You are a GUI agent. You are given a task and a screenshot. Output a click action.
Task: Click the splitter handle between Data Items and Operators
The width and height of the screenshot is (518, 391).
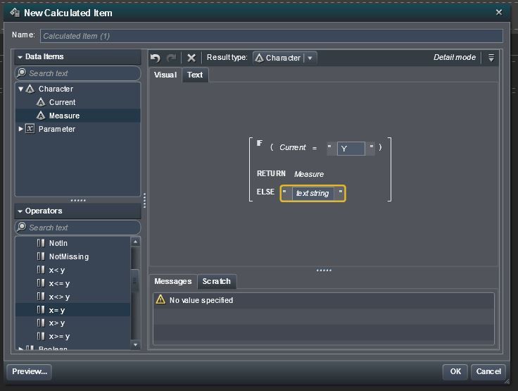click(x=78, y=201)
